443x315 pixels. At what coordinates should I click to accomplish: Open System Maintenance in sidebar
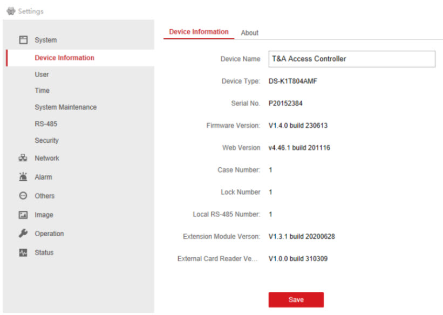(65, 107)
